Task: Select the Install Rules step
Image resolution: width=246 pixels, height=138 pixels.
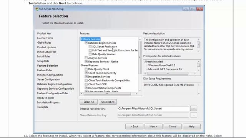Action: click(43, 56)
